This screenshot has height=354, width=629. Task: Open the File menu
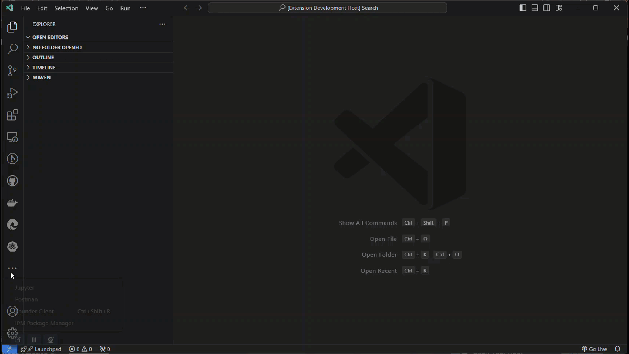(x=26, y=8)
